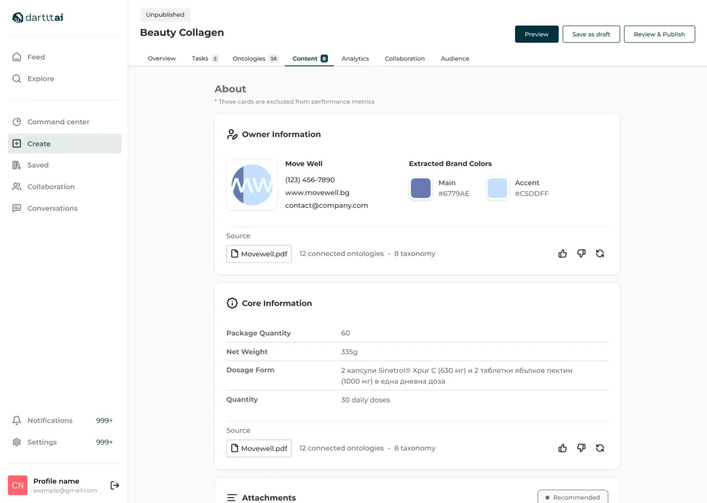The image size is (707, 503).
Task: Click the logout icon beside Profile name
Action: click(115, 485)
